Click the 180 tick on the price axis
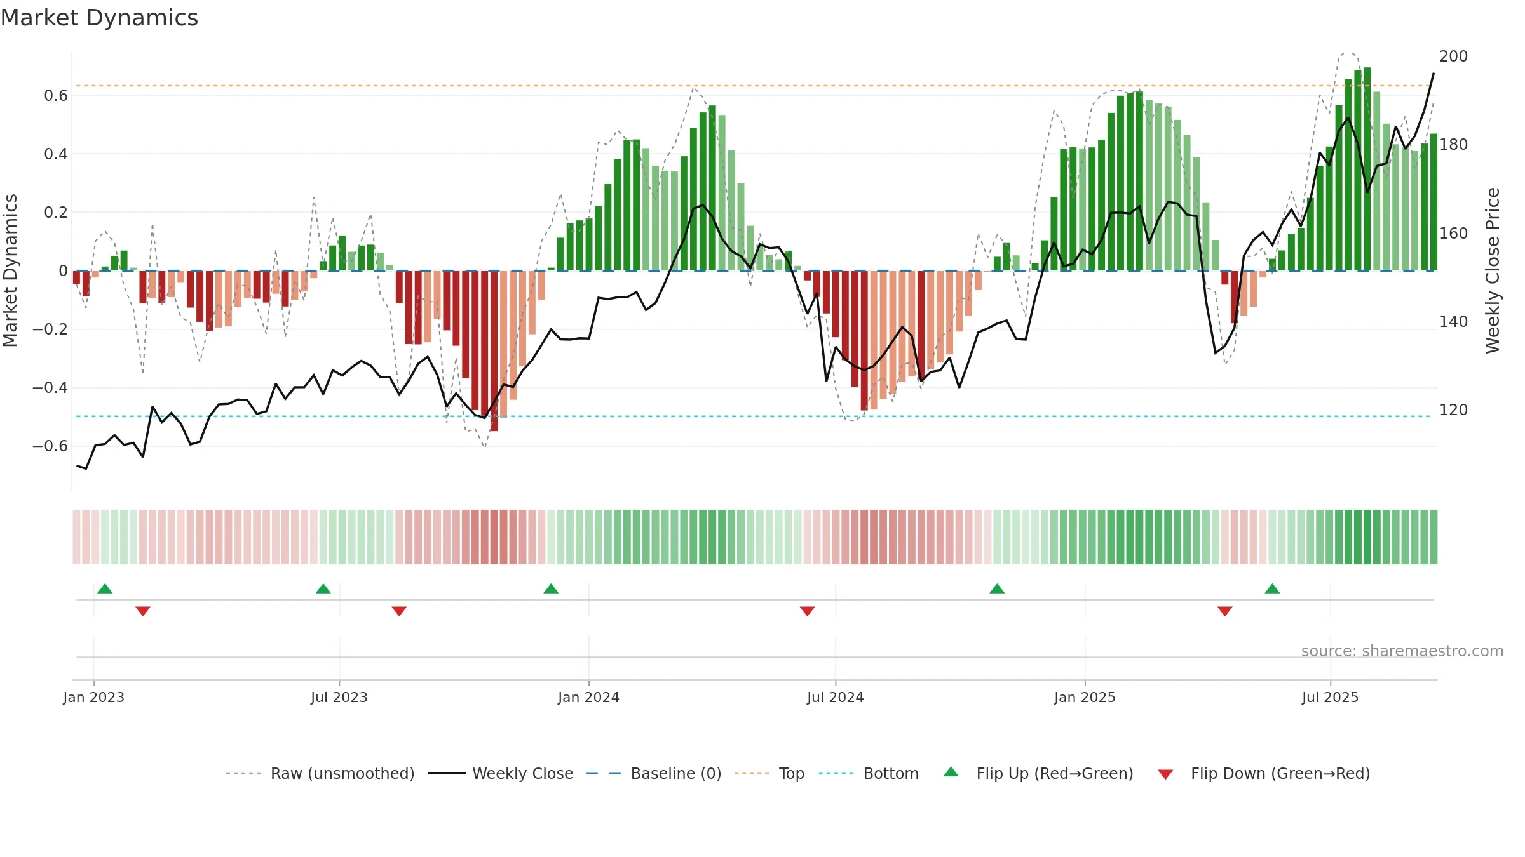 coord(1454,145)
